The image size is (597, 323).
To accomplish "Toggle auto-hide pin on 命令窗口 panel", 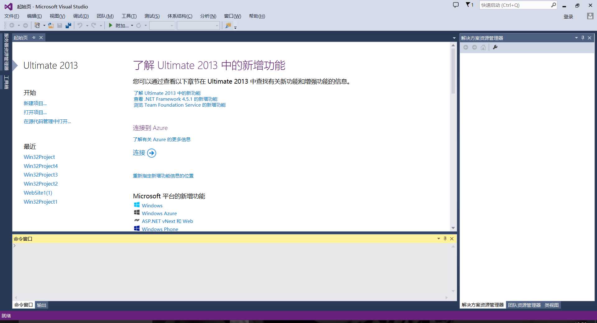I will point(445,239).
